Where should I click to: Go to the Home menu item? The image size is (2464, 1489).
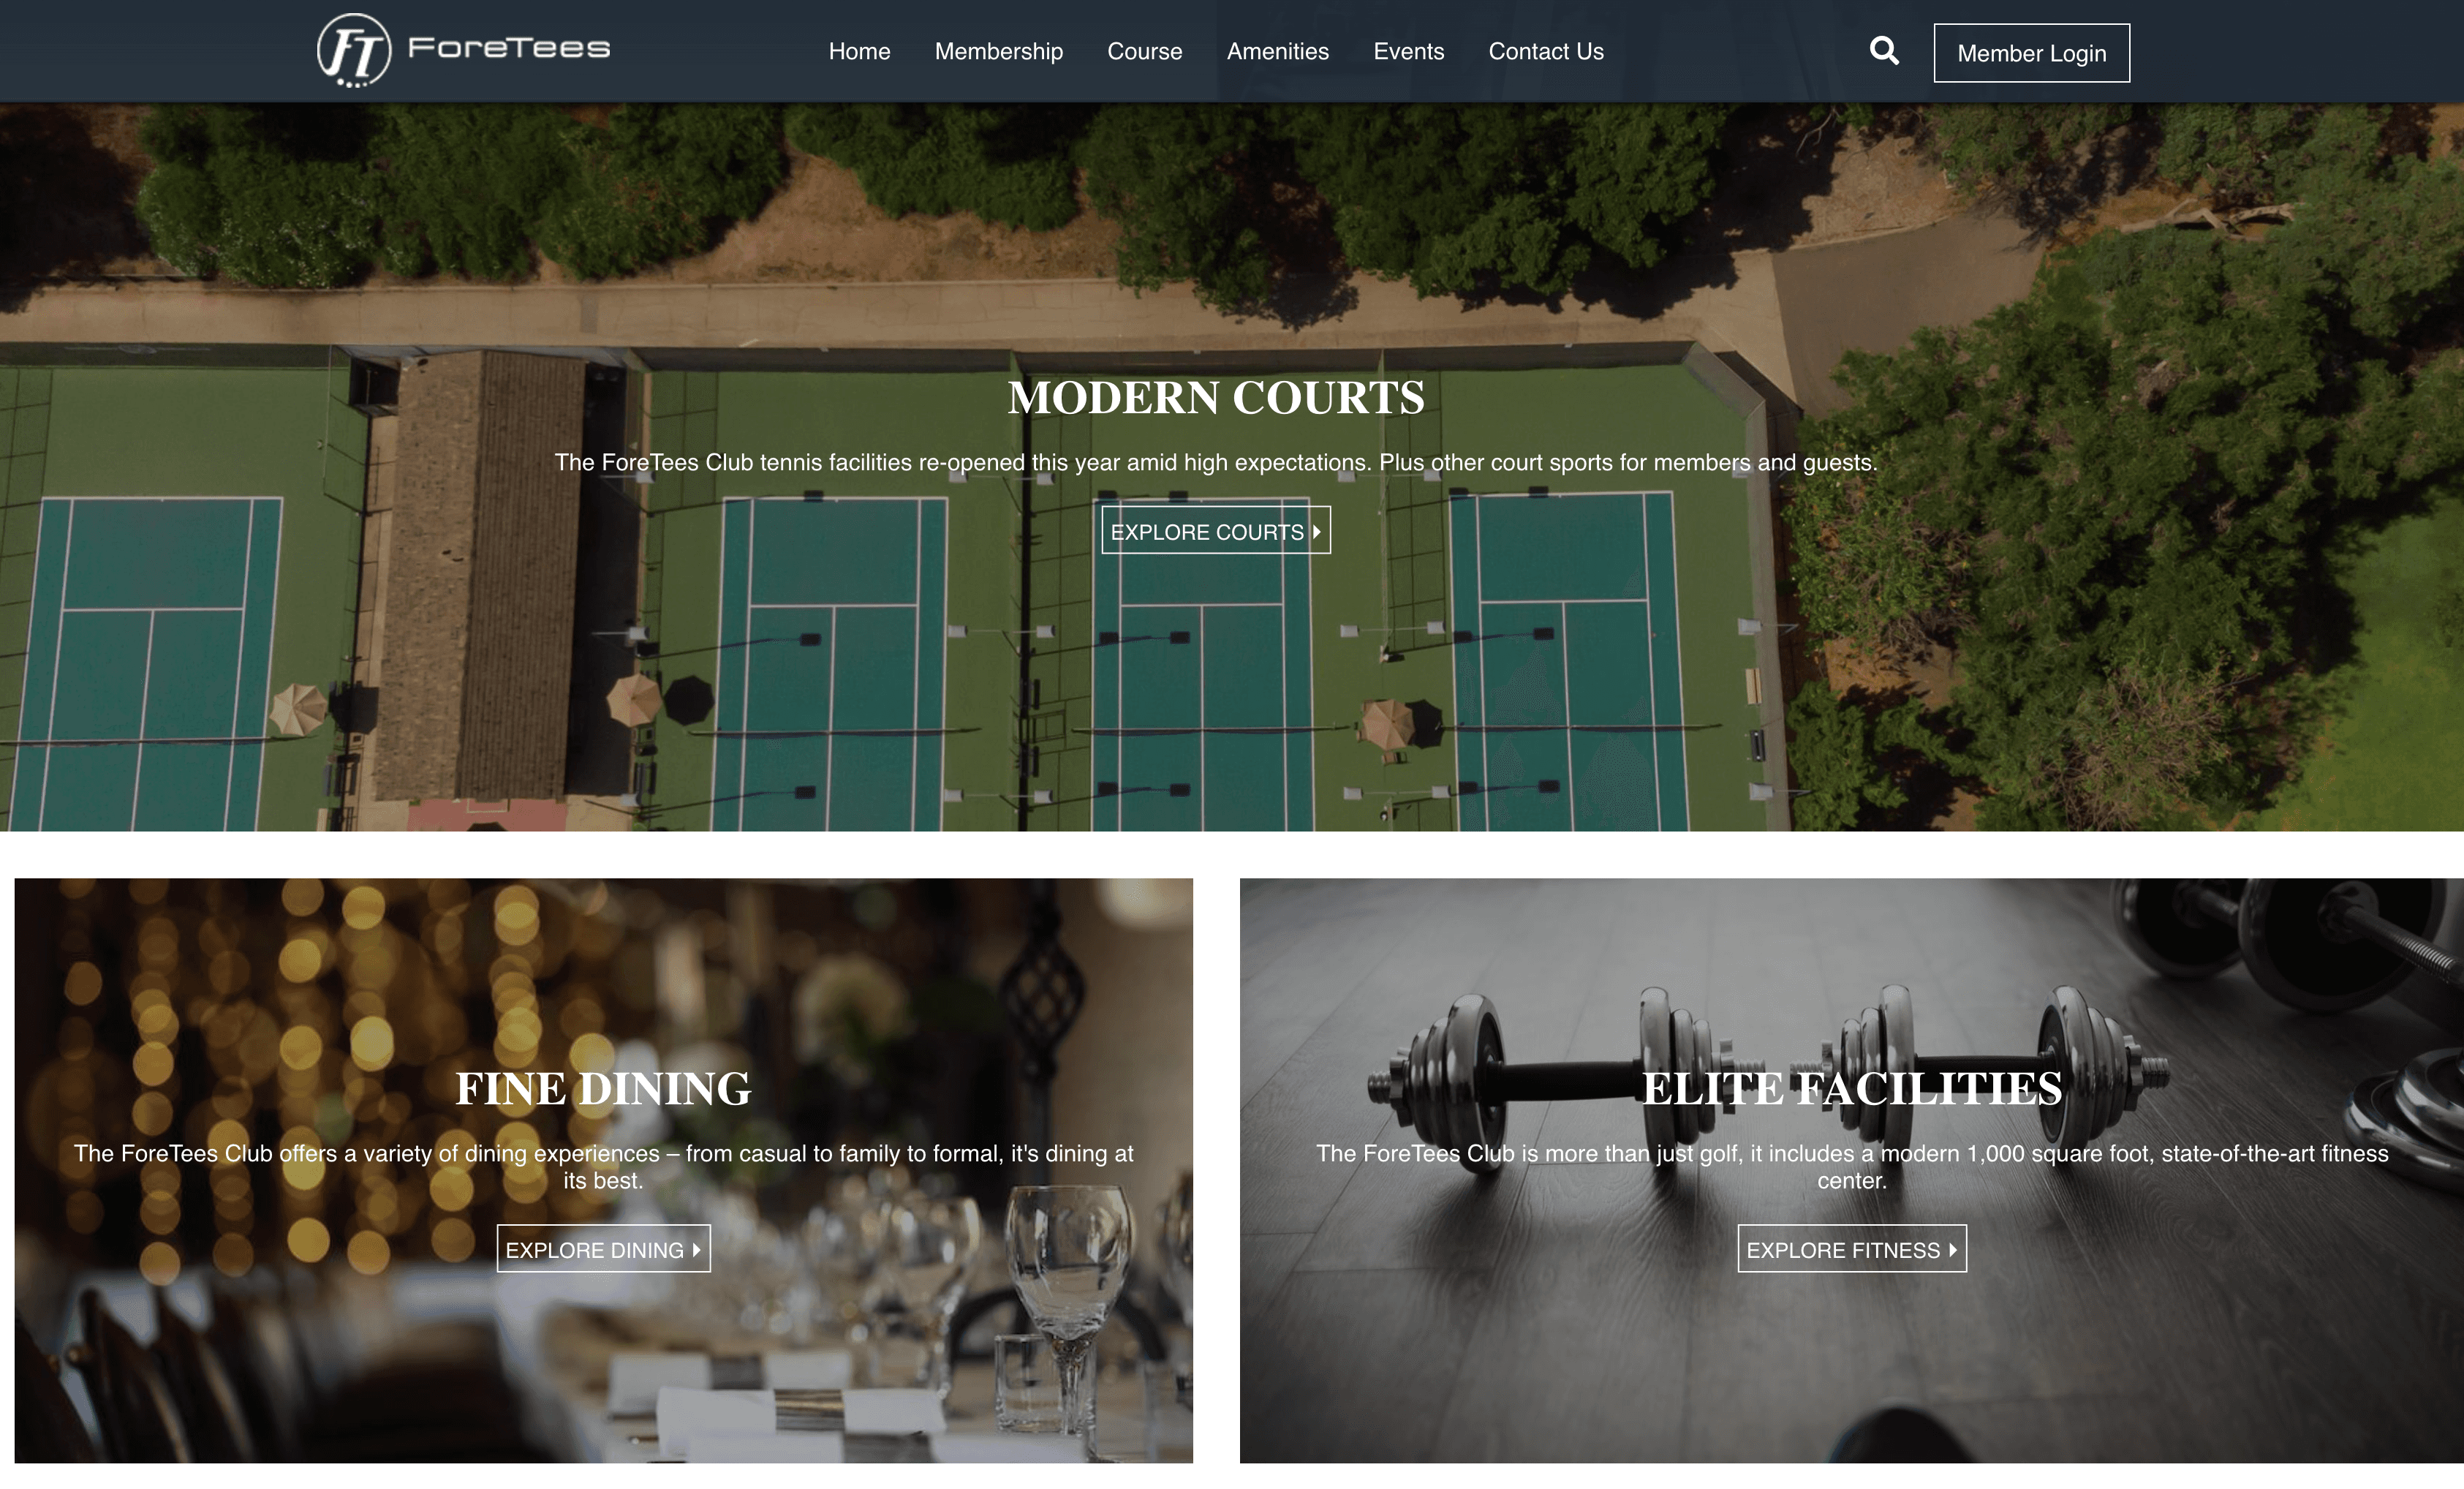click(859, 51)
